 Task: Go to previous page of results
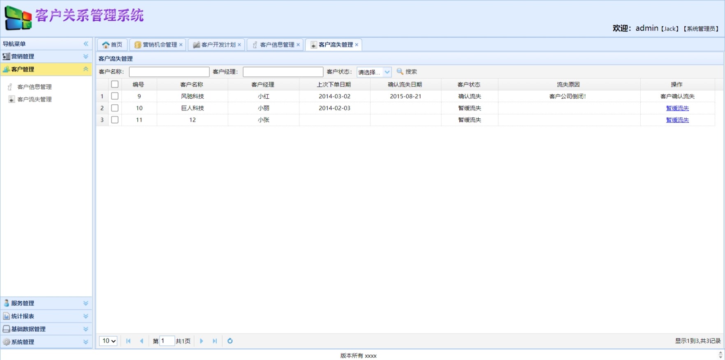pos(142,341)
